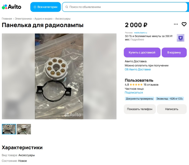
Task: Click Подписаться to follow seller
Action: tap(134, 92)
